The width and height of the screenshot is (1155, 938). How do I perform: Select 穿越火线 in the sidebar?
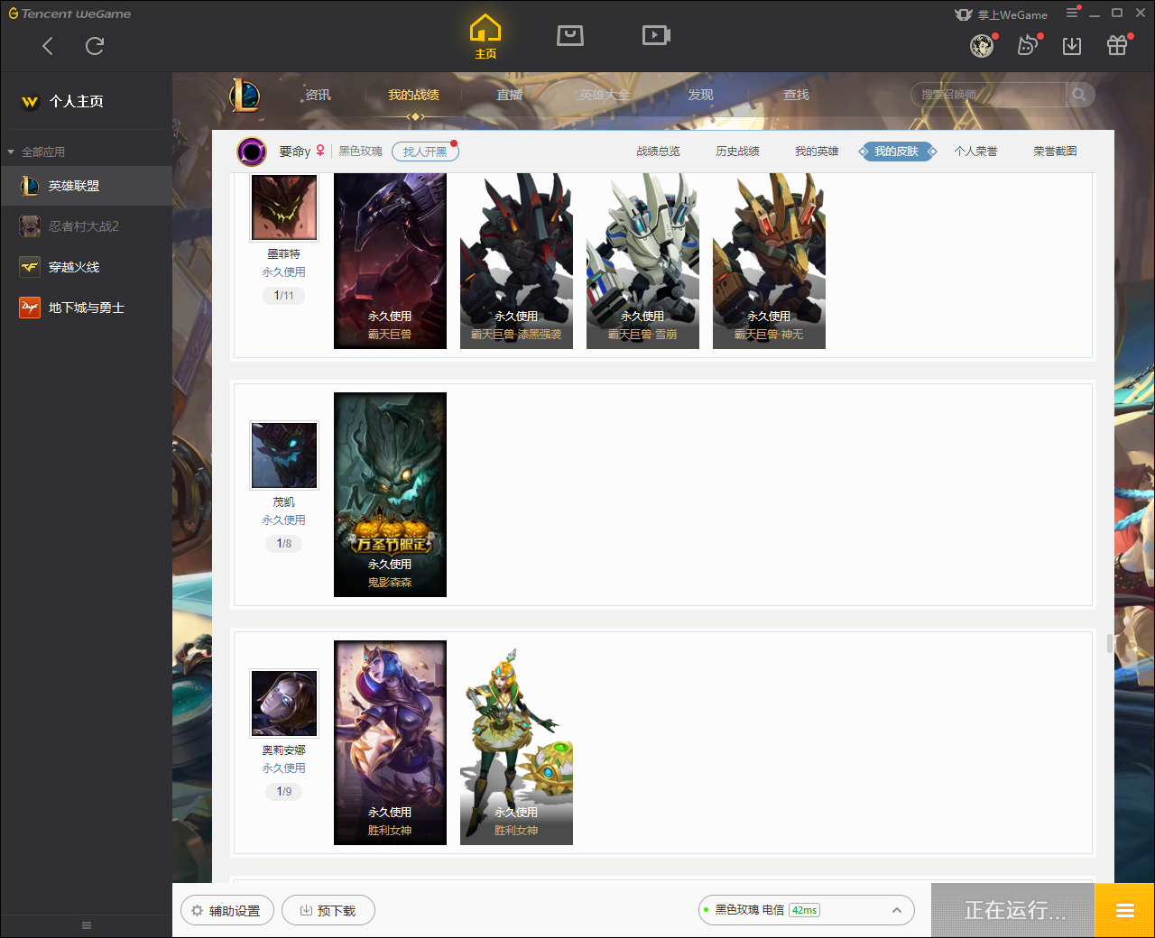[x=86, y=267]
